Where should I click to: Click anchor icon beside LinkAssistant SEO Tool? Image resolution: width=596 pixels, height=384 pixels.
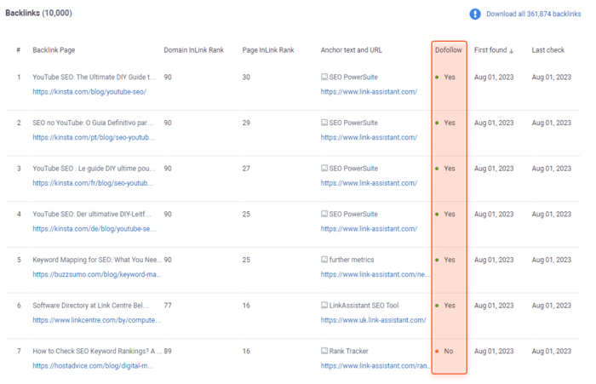pos(324,305)
